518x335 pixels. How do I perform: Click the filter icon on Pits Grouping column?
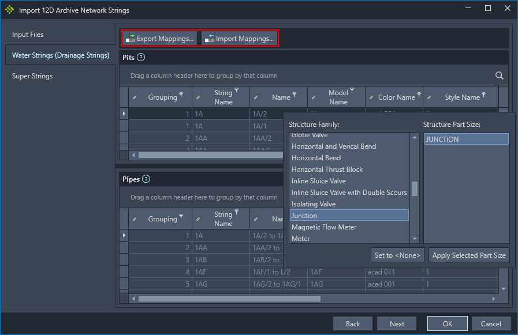click(181, 95)
